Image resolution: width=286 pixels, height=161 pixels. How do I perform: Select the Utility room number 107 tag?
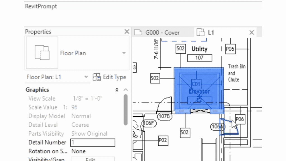pos(199,58)
